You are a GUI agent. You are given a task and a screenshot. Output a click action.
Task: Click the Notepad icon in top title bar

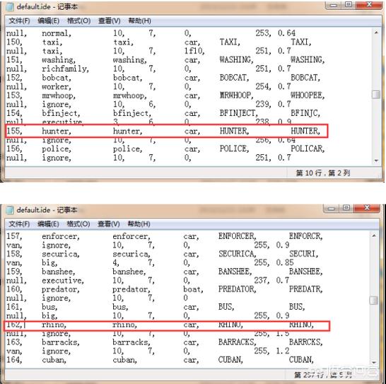(x=10, y=7)
